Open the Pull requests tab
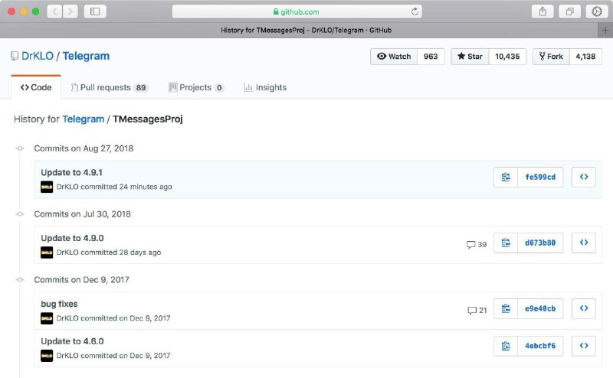 (x=109, y=87)
